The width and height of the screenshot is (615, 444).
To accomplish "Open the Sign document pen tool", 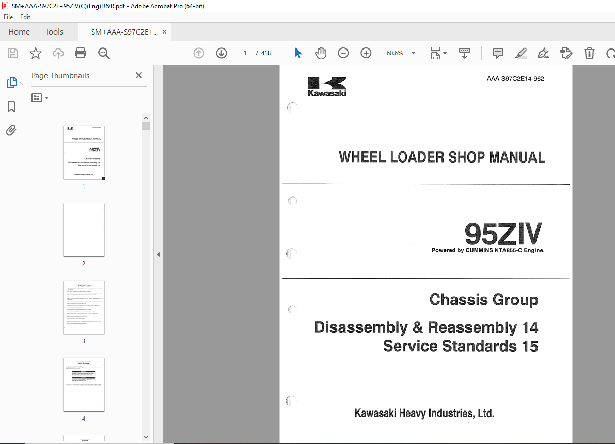I will click(x=543, y=53).
